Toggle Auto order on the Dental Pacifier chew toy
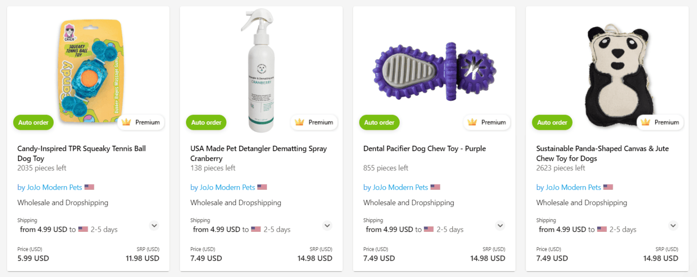This screenshot has height=277, width=697. click(x=379, y=122)
